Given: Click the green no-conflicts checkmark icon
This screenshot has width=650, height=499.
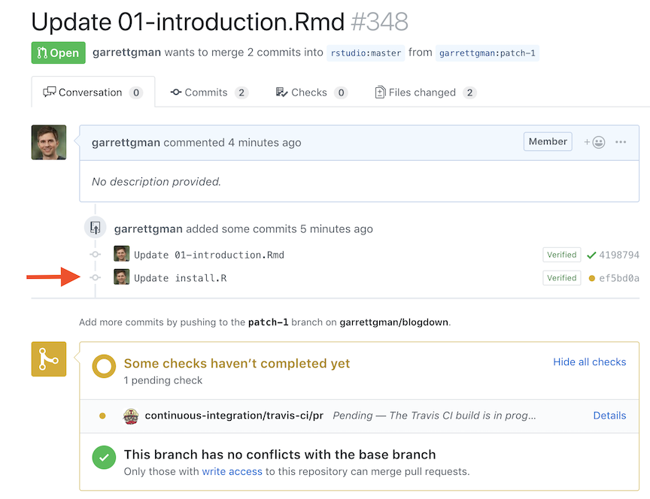Looking at the screenshot, I should 104,457.
